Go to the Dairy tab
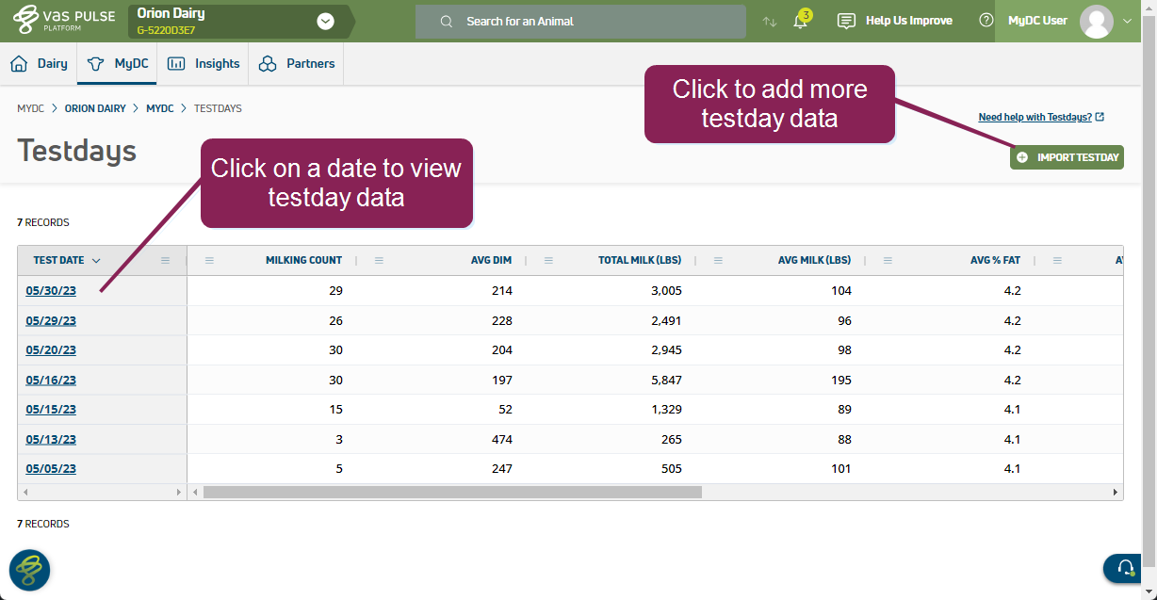1157x600 pixels. point(40,64)
